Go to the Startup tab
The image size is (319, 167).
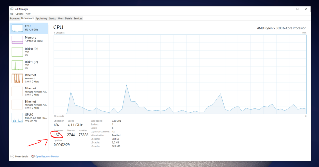(53, 18)
